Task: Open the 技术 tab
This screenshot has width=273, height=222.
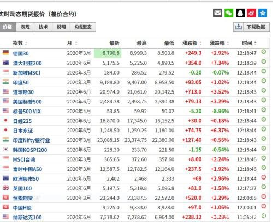Action: pos(43,27)
